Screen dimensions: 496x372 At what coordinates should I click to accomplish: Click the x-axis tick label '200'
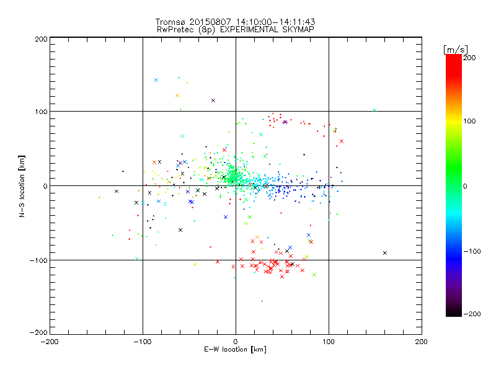(422, 342)
